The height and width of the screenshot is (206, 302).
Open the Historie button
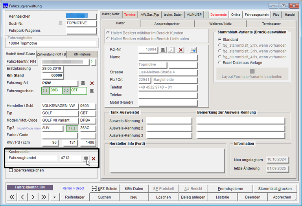click(223, 197)
